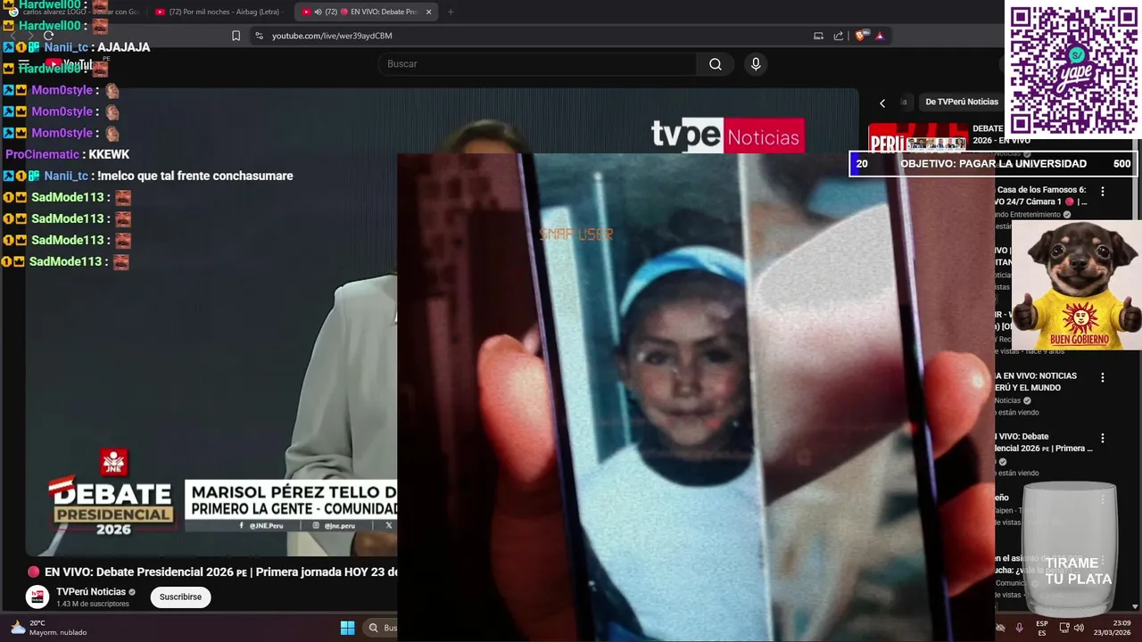Click the TVPerú Noticias channel avatar
Screen dimensions: 1142x642
coord(37,597)
